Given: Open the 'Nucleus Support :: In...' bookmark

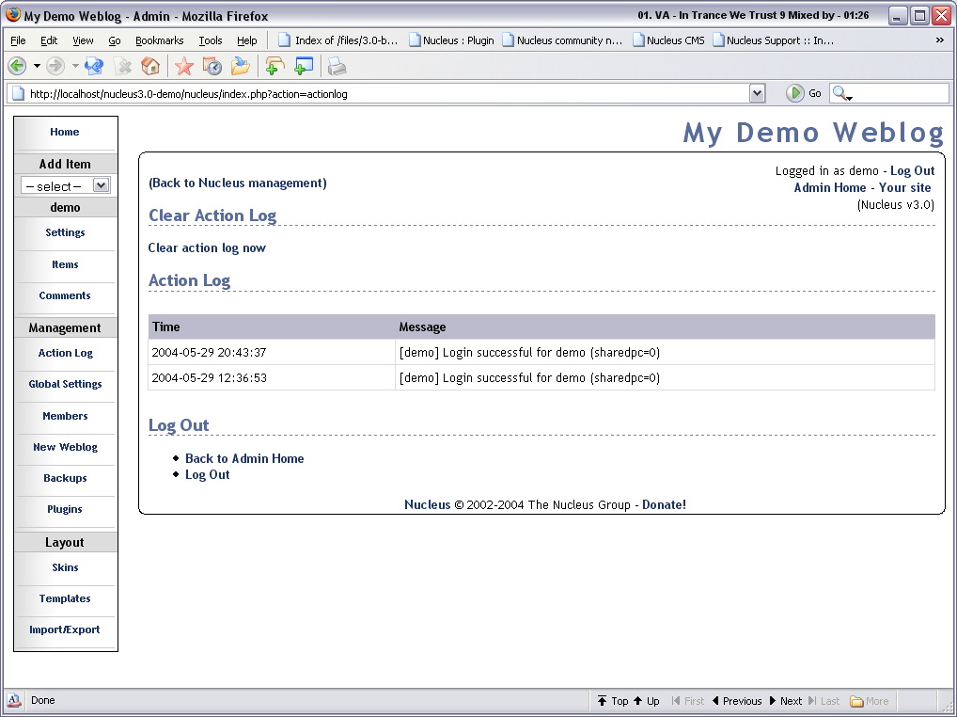Looking at the screenshot, I should click(774, 40).
